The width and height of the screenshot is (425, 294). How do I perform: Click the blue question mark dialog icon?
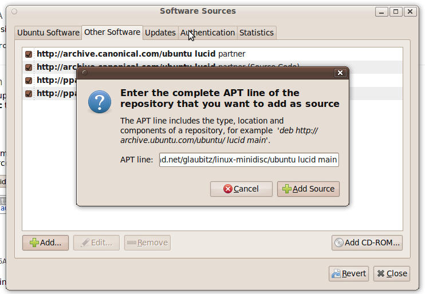click(x=99, y=102)
